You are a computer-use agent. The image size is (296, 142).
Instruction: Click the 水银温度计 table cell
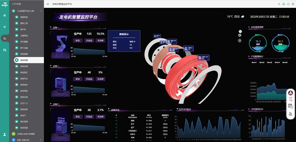pyautogui.click(x=132, y=131)
